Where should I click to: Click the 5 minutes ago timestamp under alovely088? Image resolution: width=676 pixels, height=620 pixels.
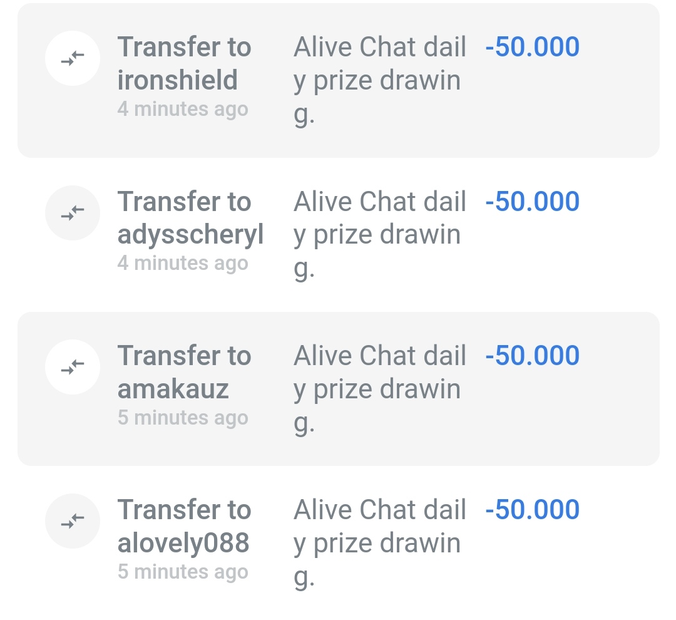point(183,572)
